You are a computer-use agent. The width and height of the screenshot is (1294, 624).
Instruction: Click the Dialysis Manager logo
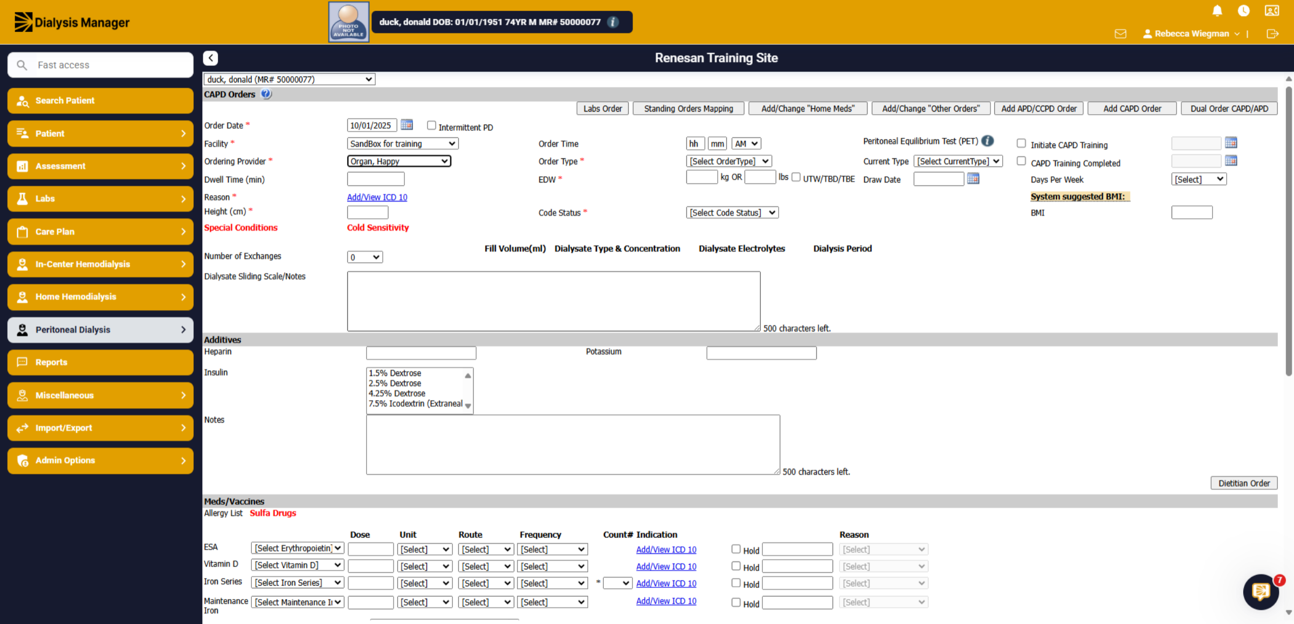click(72, 22)
